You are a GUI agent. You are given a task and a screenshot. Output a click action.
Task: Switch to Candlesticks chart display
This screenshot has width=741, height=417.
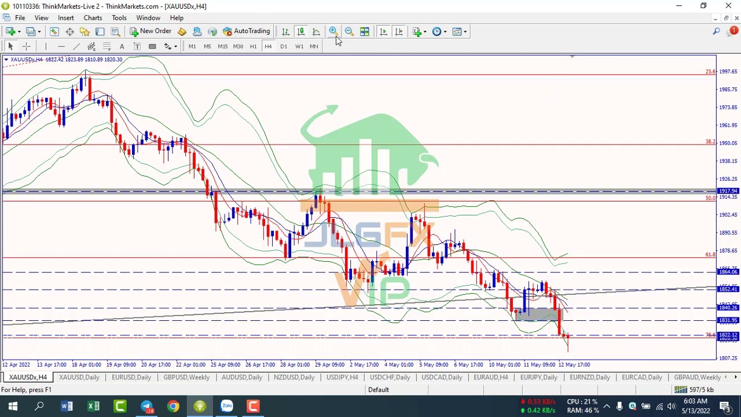click(x=301, y=31)
